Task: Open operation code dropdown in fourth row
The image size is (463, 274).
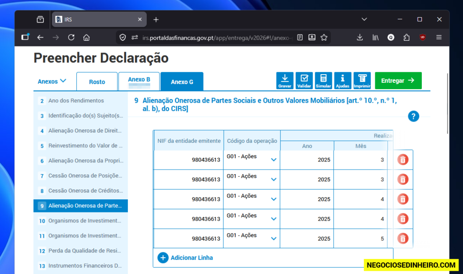Action: [274, 219]
